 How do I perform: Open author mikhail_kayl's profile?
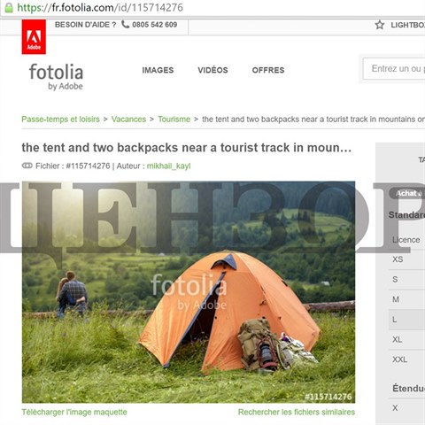coord(169,166)
